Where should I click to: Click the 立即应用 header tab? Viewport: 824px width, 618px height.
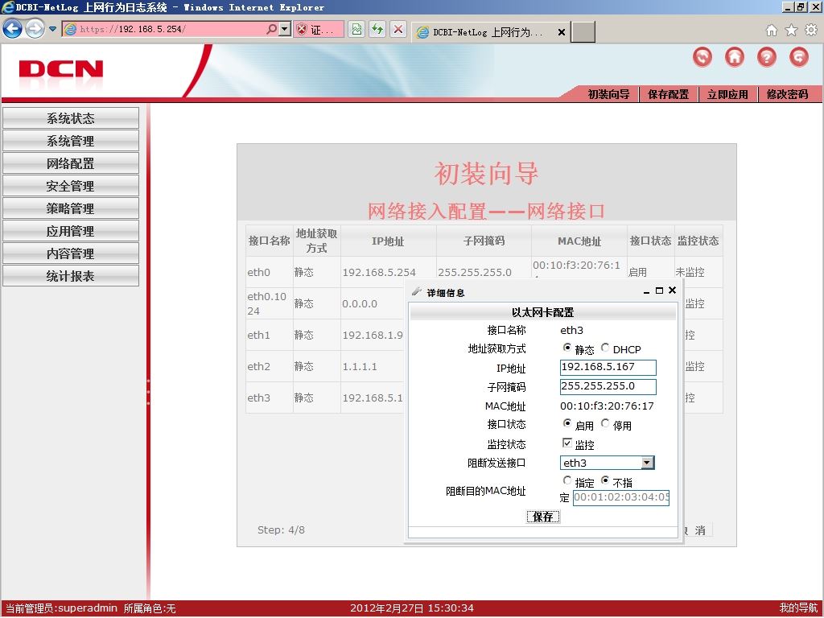[727, 94]
